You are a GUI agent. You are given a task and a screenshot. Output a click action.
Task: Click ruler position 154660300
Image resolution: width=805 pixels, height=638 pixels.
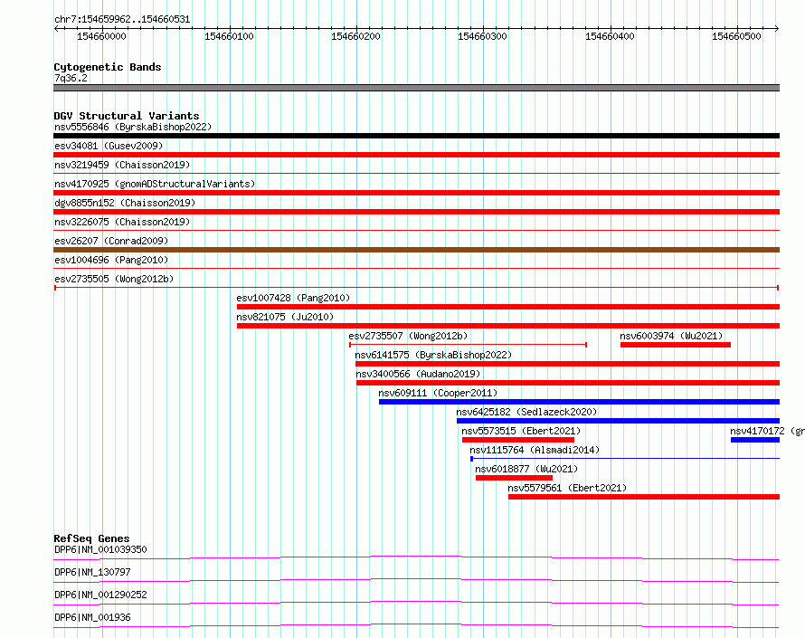[483, 36]
